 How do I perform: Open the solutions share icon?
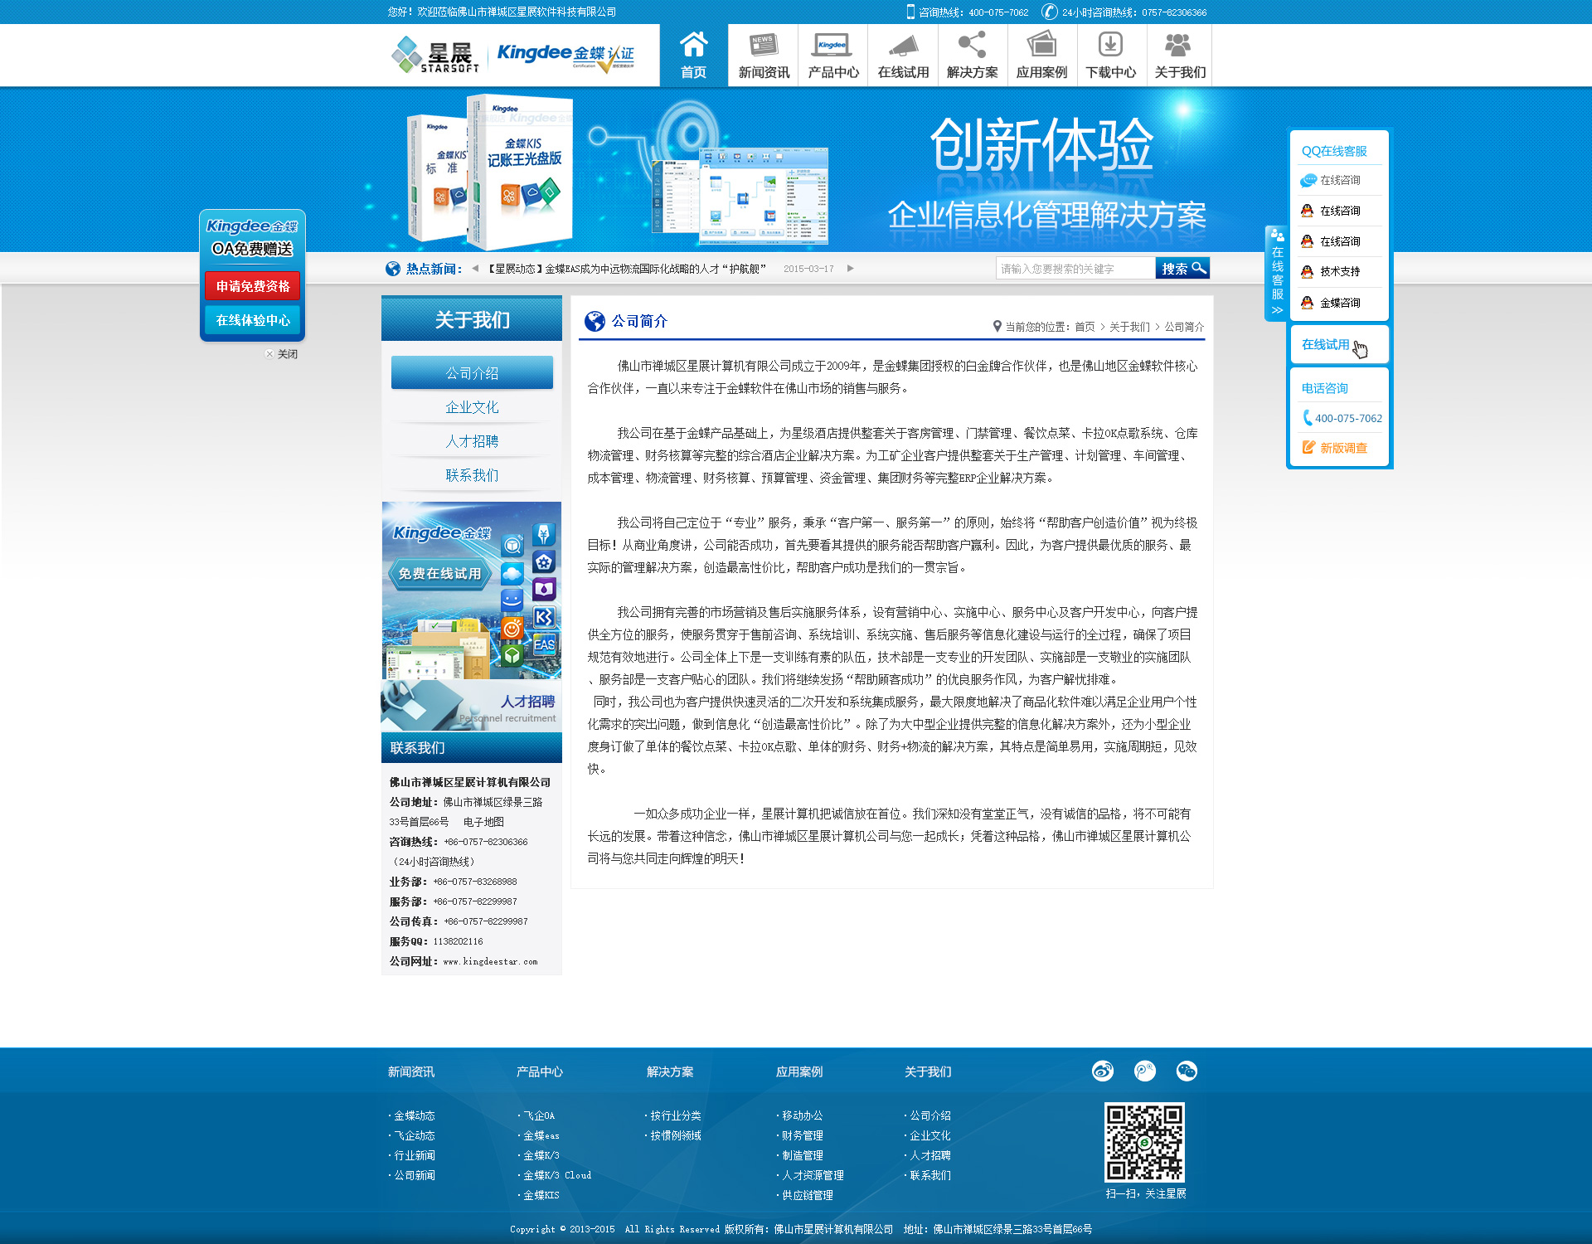pyautogui.click(x=972, y=45)
